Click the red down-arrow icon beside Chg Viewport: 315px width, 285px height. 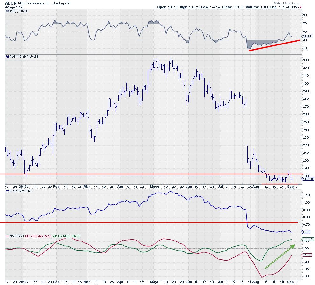click(x=301, y=7)
